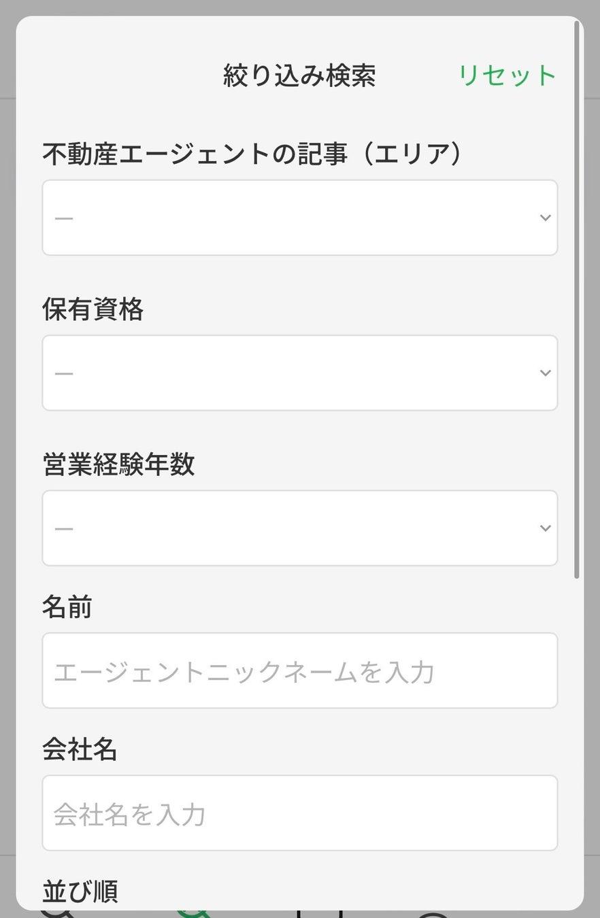Click the chevron arrow in the 営業経験年数 dropdown
This screenshot has width=600, height=918.
(545, 528)
